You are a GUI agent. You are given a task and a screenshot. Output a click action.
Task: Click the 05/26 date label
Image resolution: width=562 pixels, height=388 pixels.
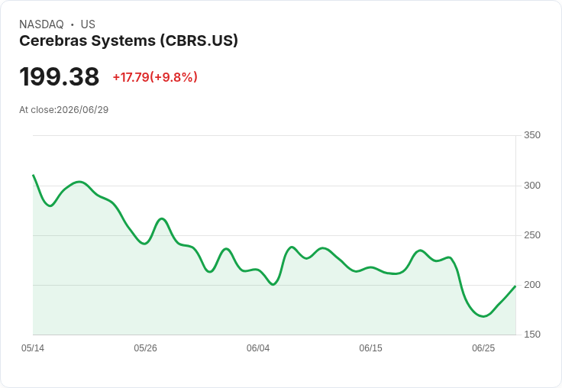[145, 348]
